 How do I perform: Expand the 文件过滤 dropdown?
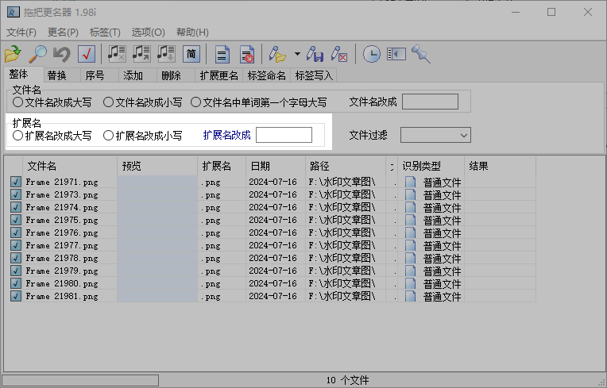point(463,135)
